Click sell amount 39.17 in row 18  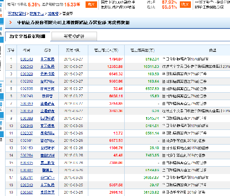(155, 185)
